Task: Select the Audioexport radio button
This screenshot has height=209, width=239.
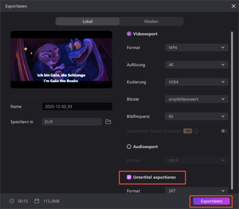Action: point(129,147)
